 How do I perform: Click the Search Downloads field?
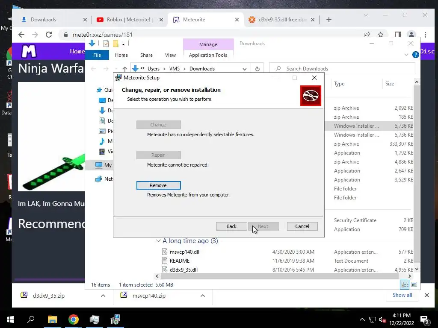[x=342, y=69]
